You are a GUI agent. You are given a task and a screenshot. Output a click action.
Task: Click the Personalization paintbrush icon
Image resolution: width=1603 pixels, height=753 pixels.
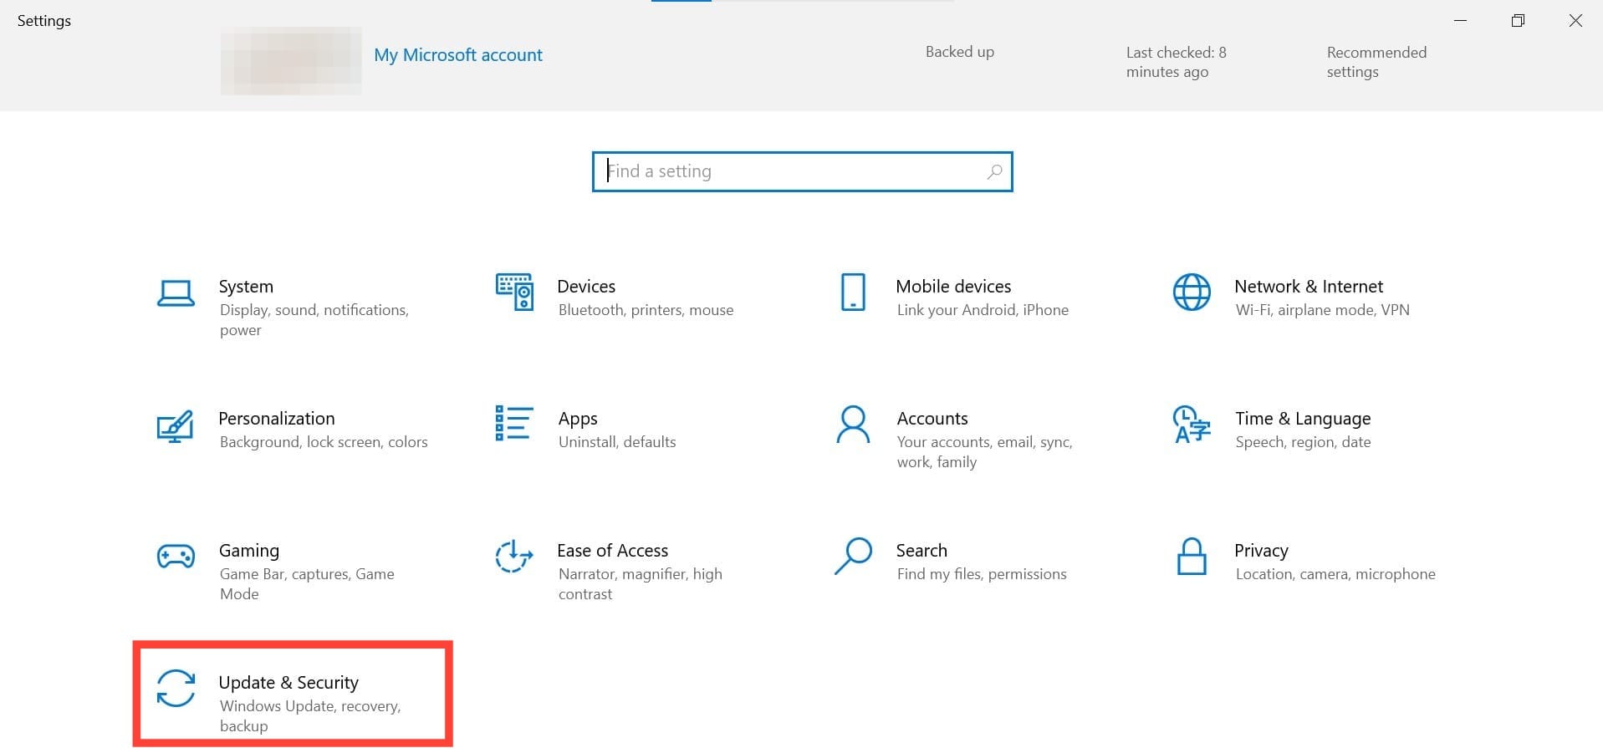coord(176,425)
